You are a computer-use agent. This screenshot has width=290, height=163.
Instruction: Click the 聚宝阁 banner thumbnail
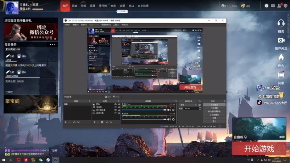click(x=31, y=105)
